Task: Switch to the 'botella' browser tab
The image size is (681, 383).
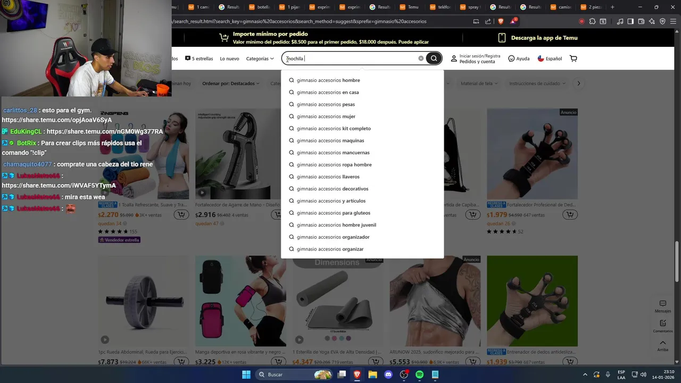Action: coord(259,7)
